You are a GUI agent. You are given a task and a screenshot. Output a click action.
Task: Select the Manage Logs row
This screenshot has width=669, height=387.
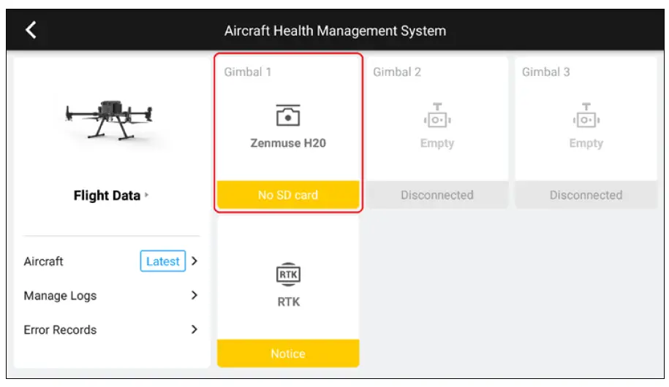tap(60, 296)
